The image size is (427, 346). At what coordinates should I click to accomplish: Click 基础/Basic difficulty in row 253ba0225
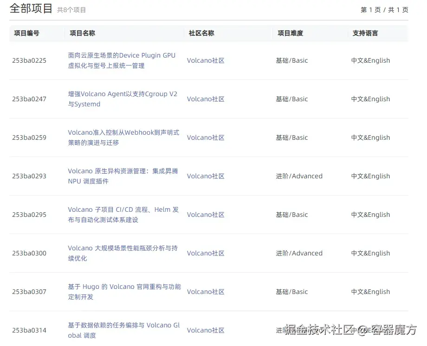click(292, 60)
